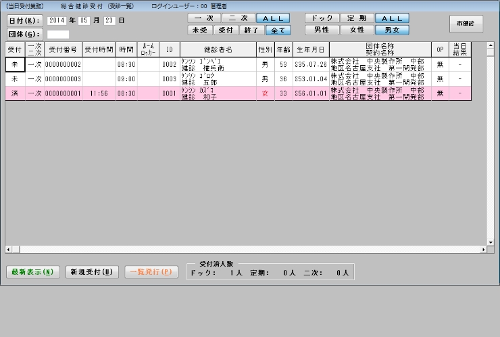Filter by 未受 status
This screenshot has height=337, width=500.
point(200,30)
